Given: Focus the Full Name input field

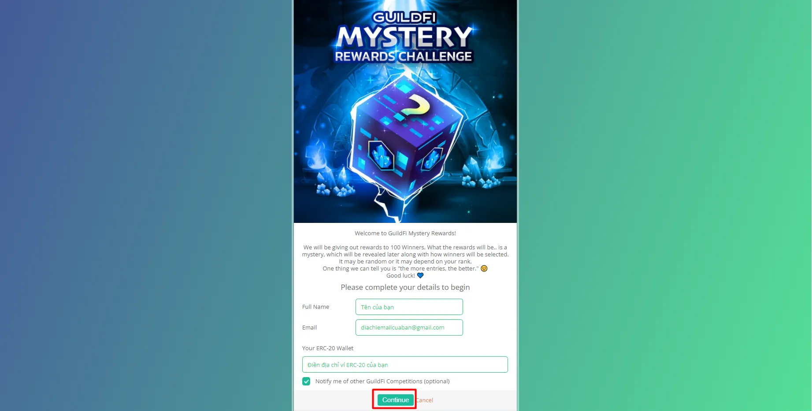Looking at the screenshot, I should click(x=409, y=307).
